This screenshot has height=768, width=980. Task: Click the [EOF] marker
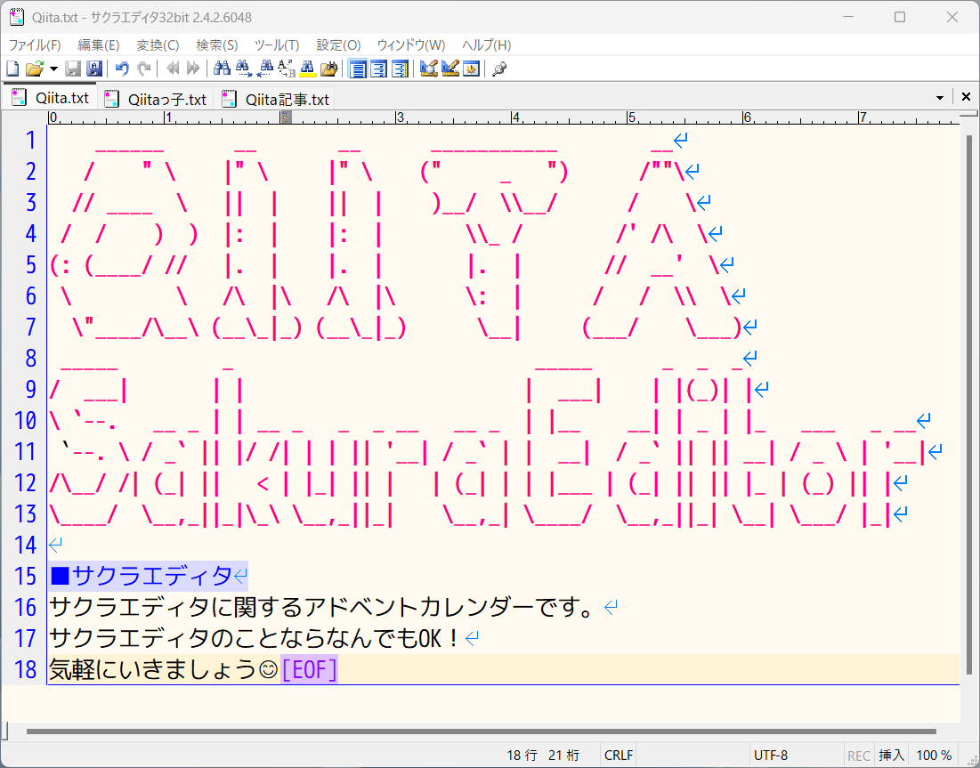pos(310,670)
